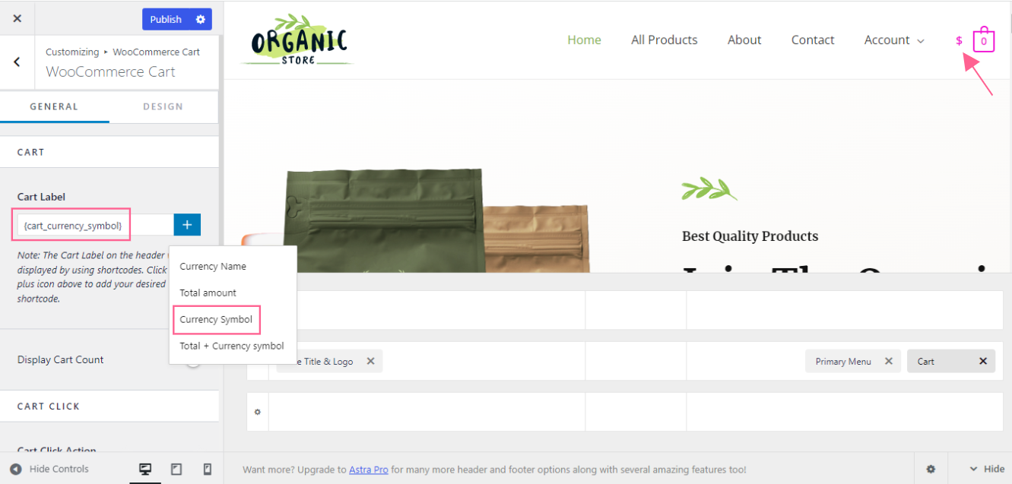Remove the Primary Menu element
This screenshot has height=484, width=1012.
[x=888, y=361]
